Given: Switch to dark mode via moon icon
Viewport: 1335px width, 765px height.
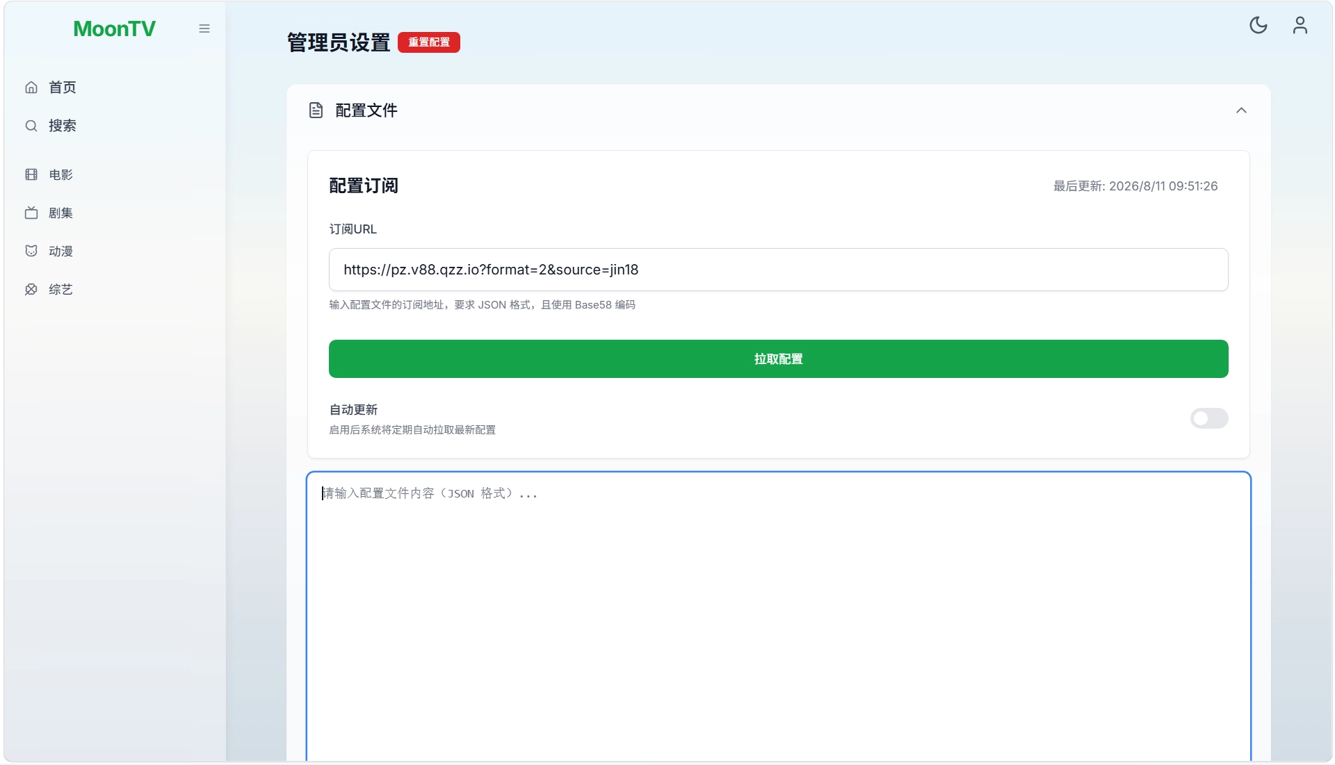Looking at the screenshot, I should coord(1258,26).
